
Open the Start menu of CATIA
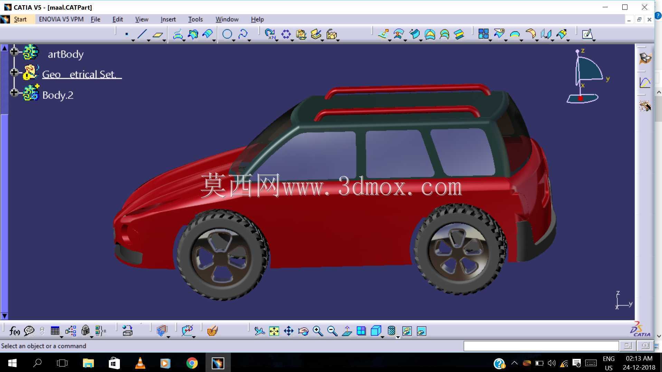(x=20, y=19)
